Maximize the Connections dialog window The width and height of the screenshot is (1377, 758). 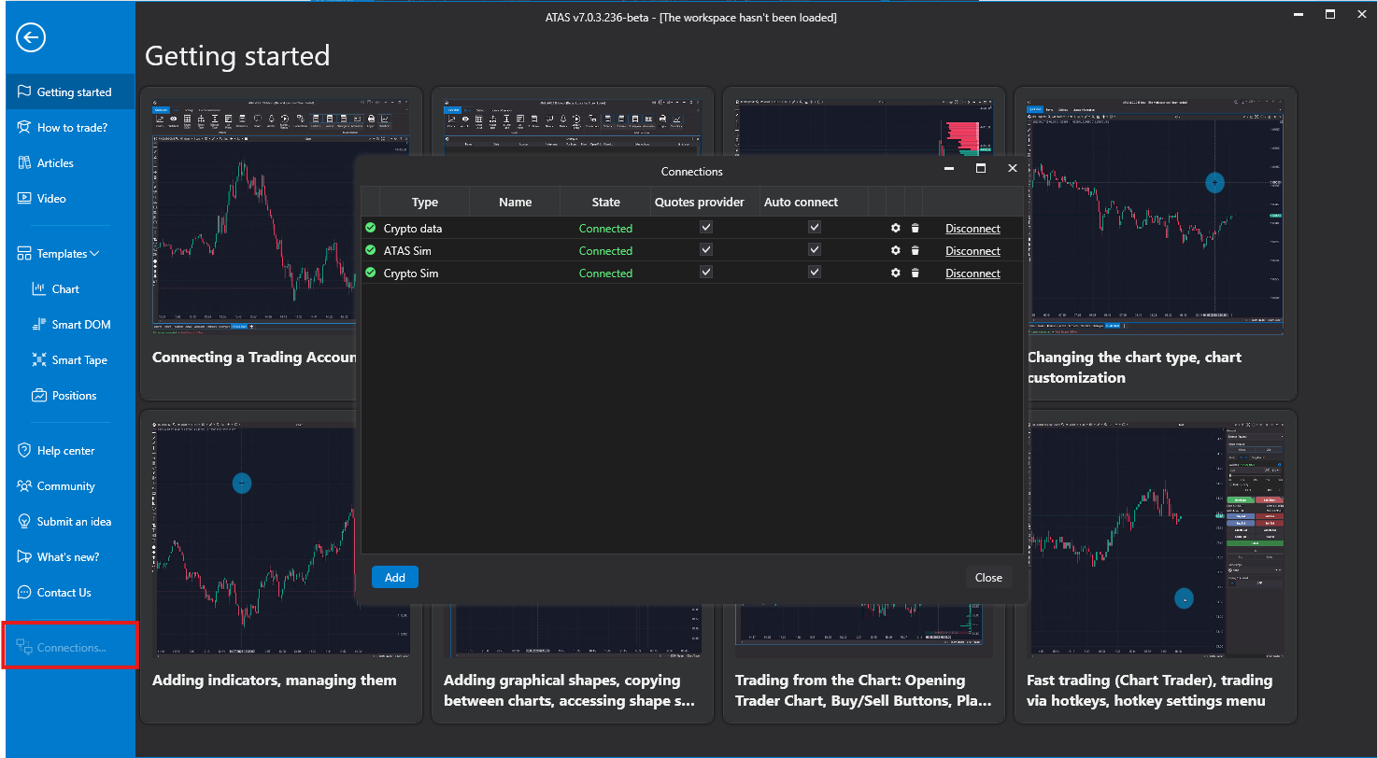point(981,168)
